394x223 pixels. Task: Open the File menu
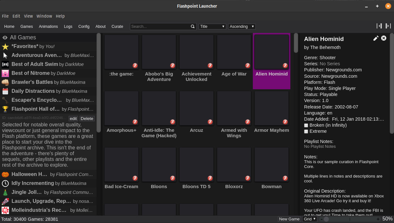pyautogui.click(x=5, y=16)
